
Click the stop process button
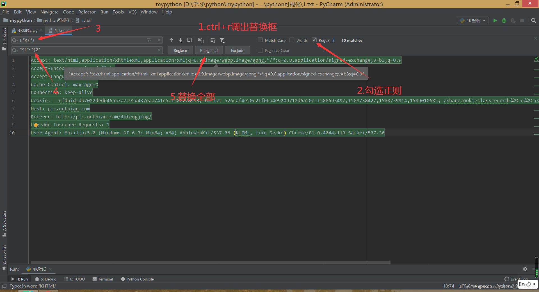[522, 20]
